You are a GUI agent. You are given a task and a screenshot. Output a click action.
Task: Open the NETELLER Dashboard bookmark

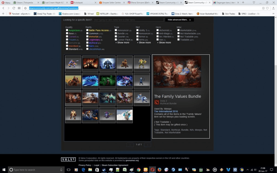coord(107,14)
